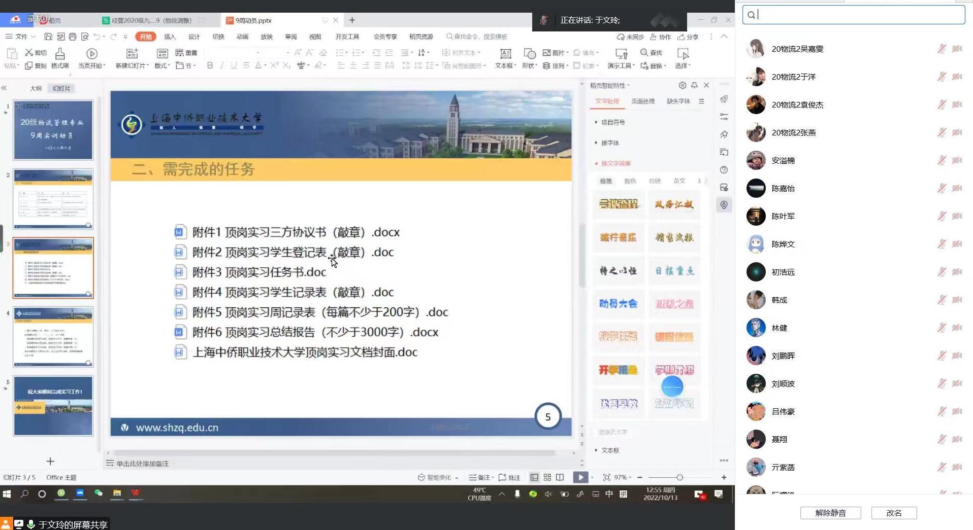Open the 页面处理 tab in side panel
Screen dimensions: 973x530
(642, 101)
